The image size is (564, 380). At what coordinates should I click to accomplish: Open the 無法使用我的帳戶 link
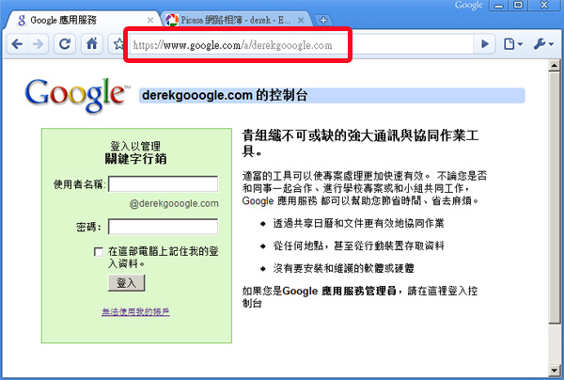click(135, 311)
